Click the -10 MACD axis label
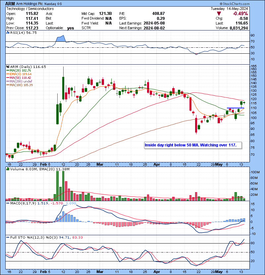This screenshot has width=265, height=275. tap(253, 234)
